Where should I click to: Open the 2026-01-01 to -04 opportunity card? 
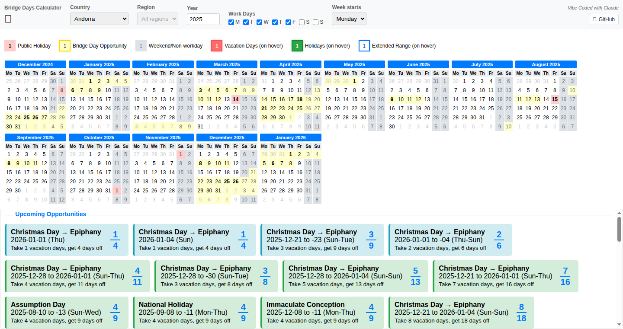coord(450,240)
